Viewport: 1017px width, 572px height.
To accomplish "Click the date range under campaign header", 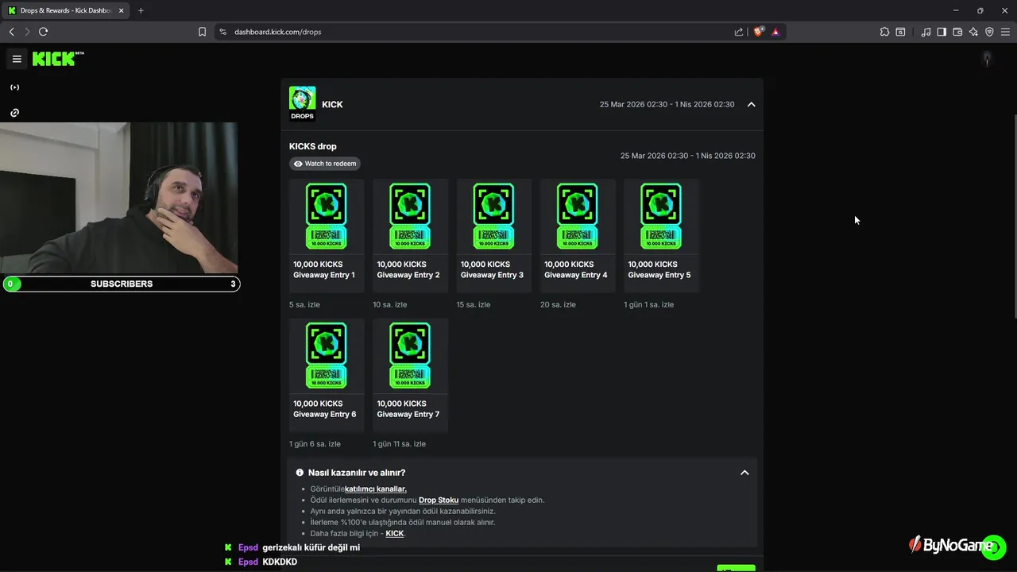I will [688, 156].
